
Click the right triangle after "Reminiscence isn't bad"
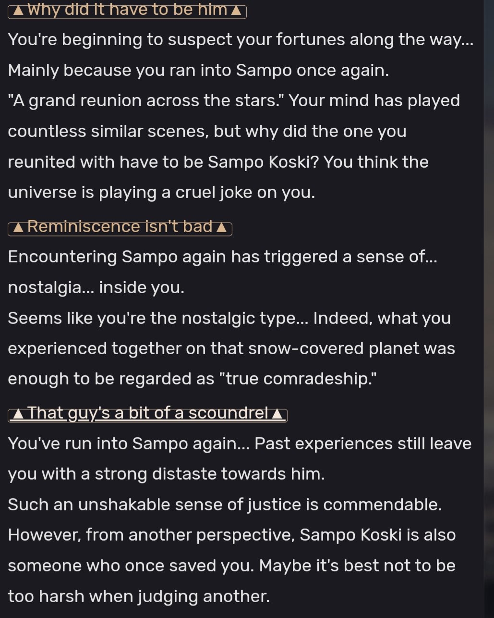pyautogui.click(x=221, y=227)
